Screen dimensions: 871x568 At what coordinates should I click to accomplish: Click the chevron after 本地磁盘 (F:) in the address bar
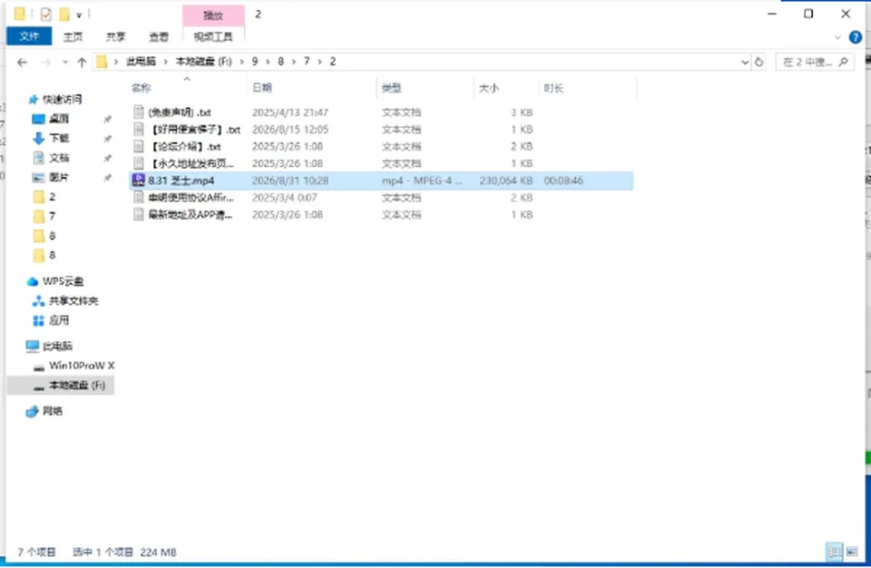tap(241, 62)
